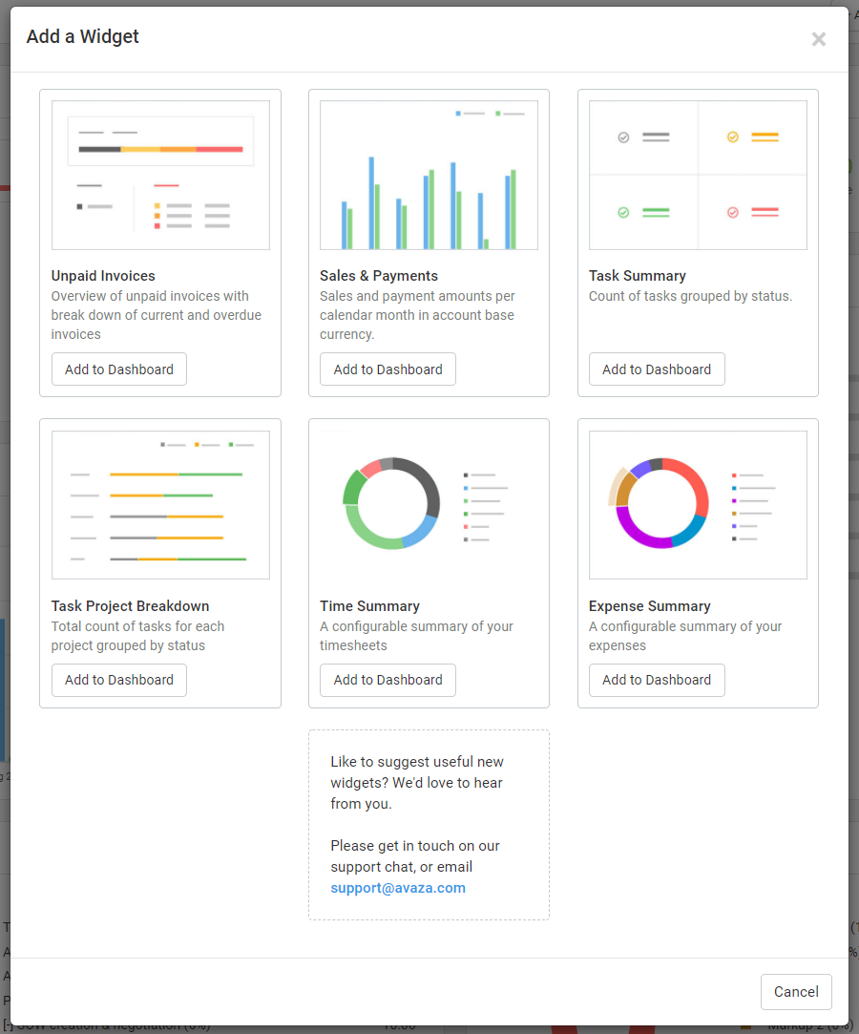
Task: Add Task Project Breakdown widget to dashboard
Action: click(x=119, y=680)
